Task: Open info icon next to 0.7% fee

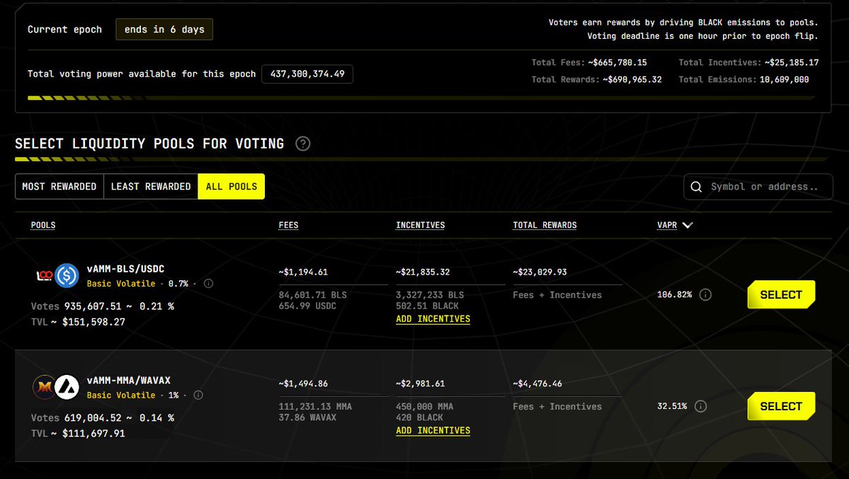Action: point(208,284)
